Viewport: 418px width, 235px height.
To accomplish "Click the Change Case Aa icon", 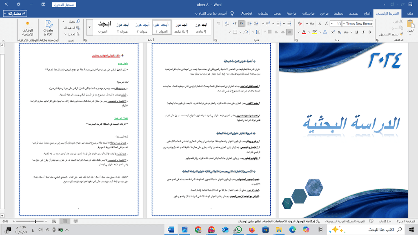I will (311, 24).
